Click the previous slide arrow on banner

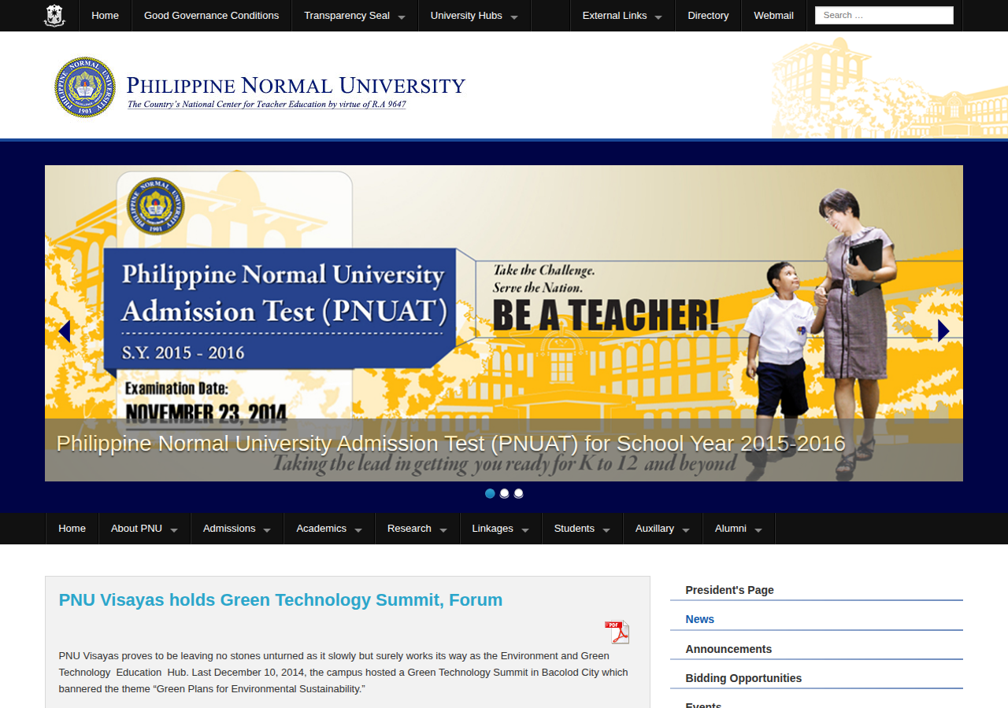65,331
